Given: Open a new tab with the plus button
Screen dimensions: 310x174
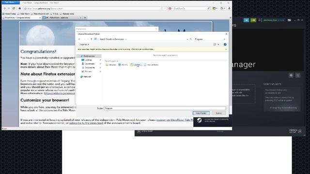Looking at the screenshot, I should tap(85, 17).
